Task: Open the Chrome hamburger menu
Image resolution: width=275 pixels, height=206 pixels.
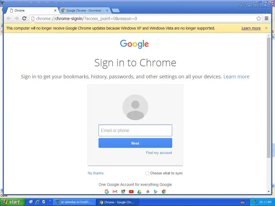Action: pos(266,19)
